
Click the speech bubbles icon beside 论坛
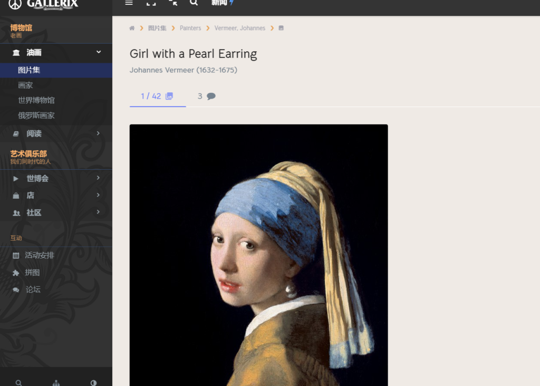point(16,290)
